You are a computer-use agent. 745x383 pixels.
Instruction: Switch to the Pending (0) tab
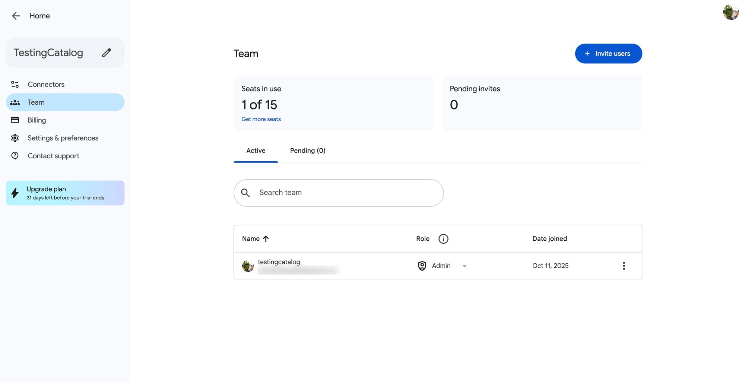pyautogui.click(x=308, y=151)
